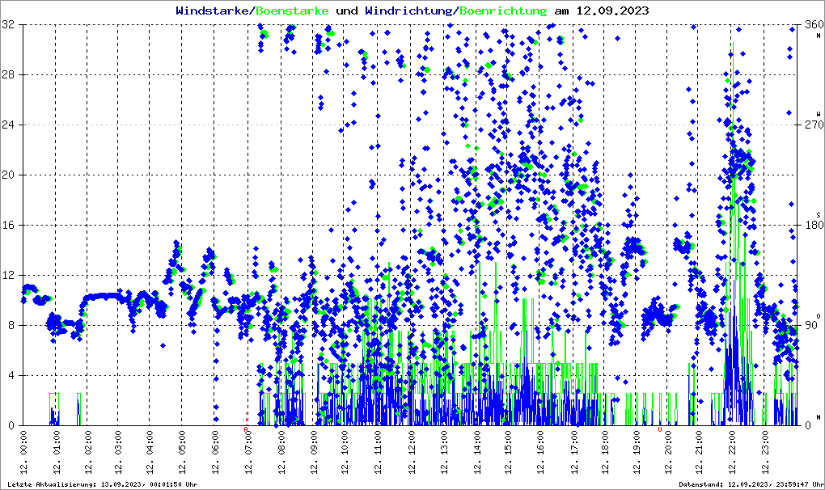Image resolution: width=825 pixels, height=490 pixels.
Task: Click the 90 degree label on right axis
Action: tap(809, 325)
